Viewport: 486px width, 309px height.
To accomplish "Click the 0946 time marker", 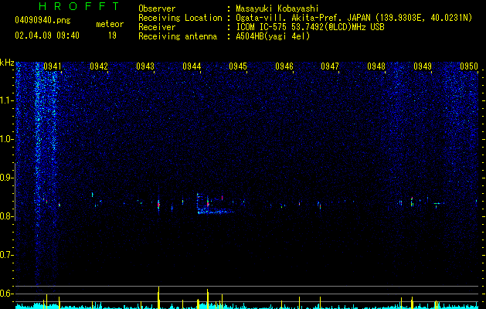I will [x=284, y=66].
